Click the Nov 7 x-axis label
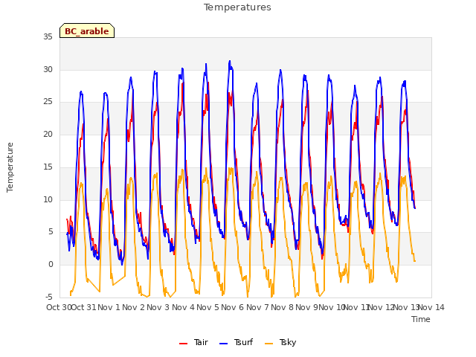Screen dimensions: 476x357 coord(257,307)
